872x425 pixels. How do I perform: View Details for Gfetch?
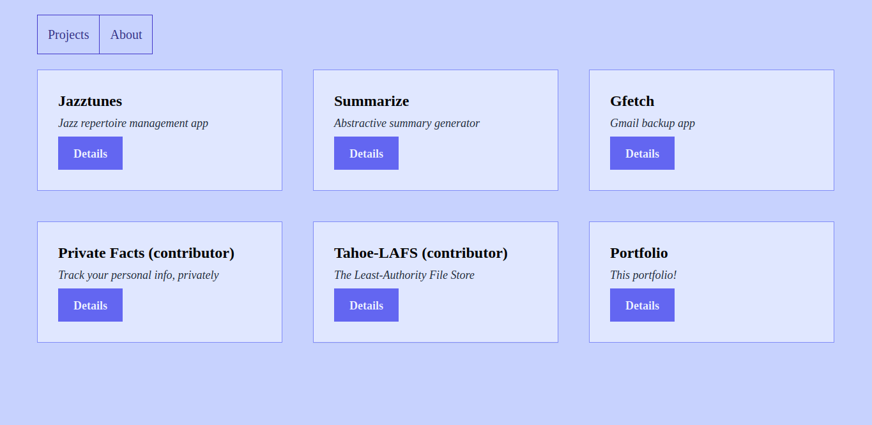(642, 153)
